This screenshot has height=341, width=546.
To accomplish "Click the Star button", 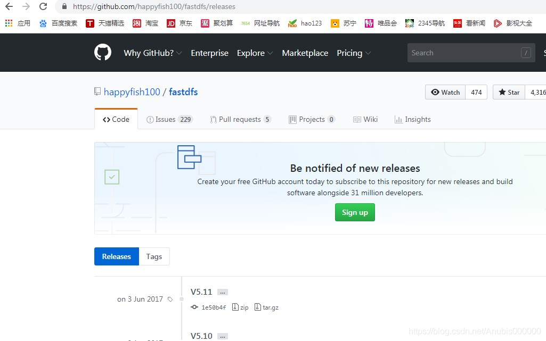I will pos(509,92).
